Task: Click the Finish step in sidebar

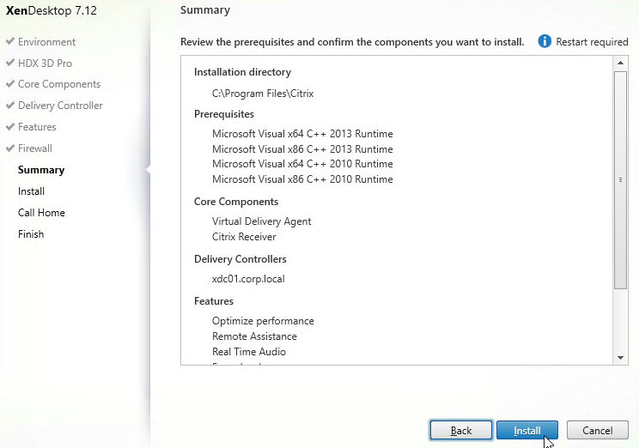Action: (x=31, y=234)
